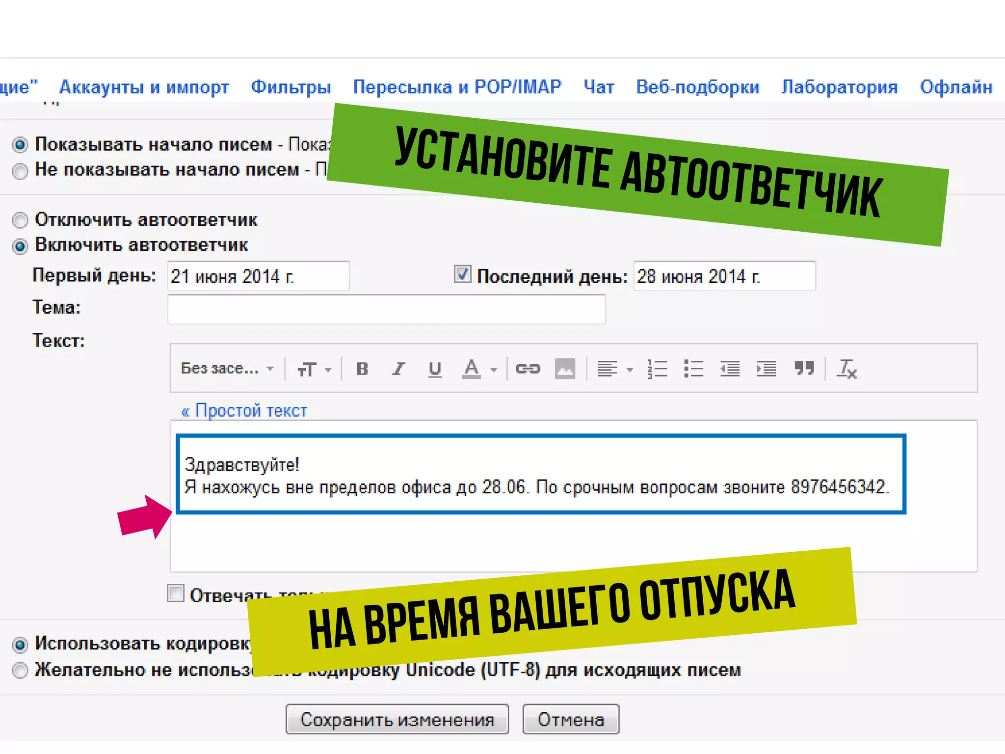Add a quote block
The image size is (1005, 754).
tap(804, 368)
